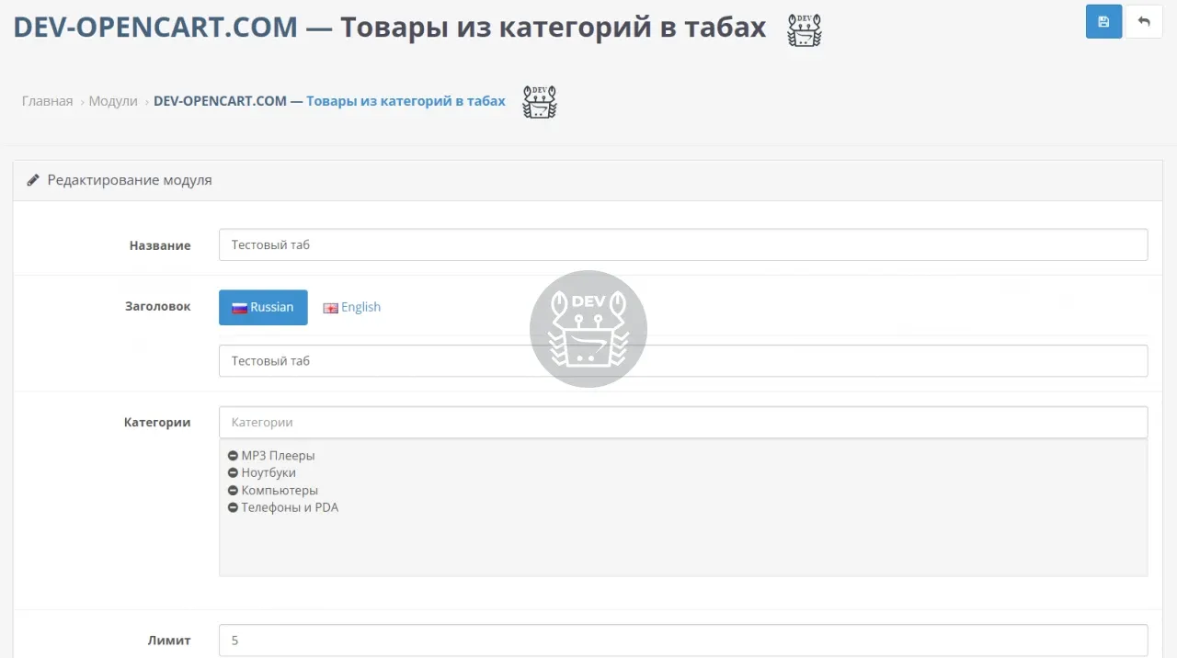
Task: Select the Ноутбуки list entry
Action: pos(269,473)
